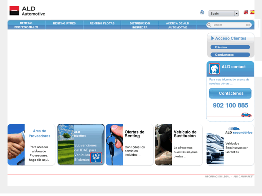This screenshot has height=196, width=262.
Task: Go to home via house icon
Action: [x=202, y=12]
